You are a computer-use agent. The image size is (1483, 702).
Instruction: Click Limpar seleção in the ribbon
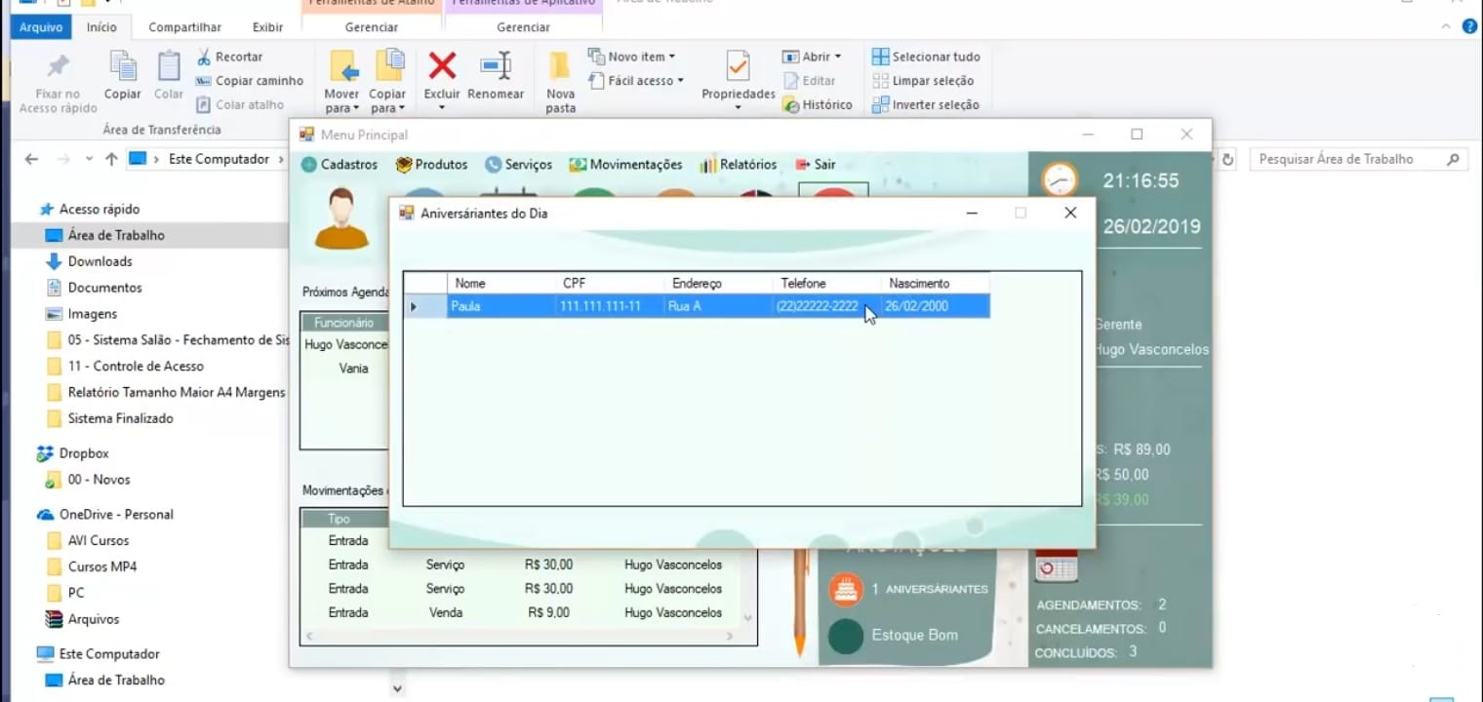pos(923,81)
